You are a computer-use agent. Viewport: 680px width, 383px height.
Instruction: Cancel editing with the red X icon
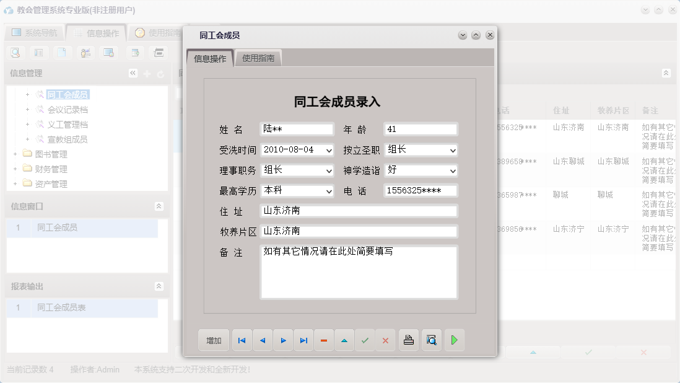tap(385, 340)
